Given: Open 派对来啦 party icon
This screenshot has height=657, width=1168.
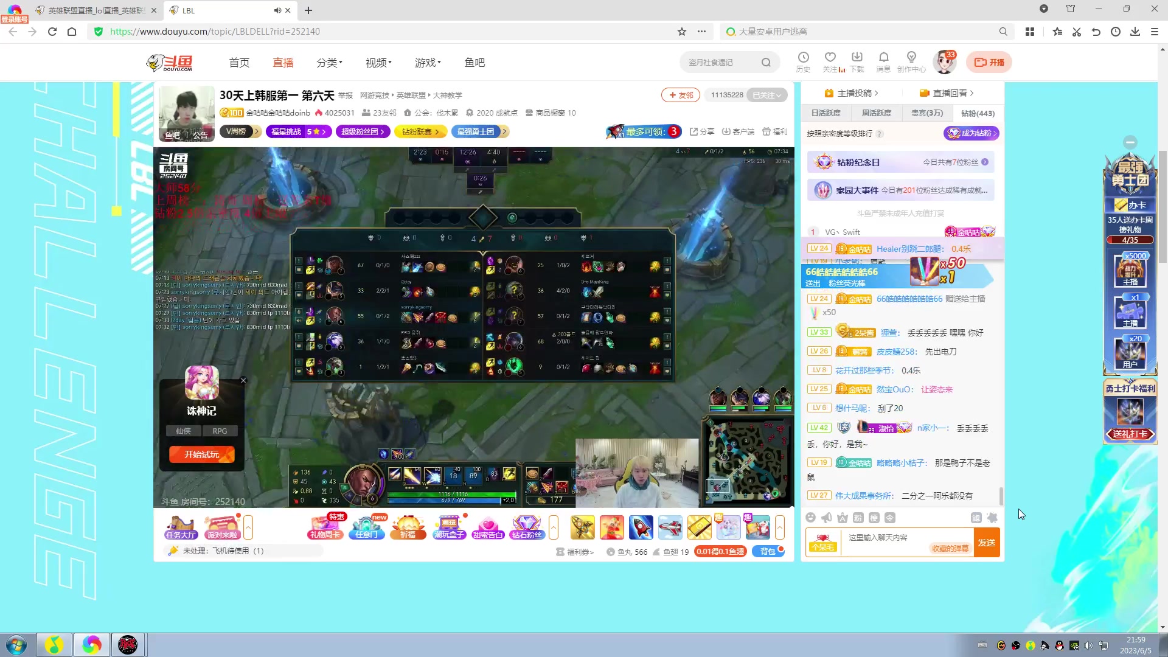Looking at the screenshot, I should pyautogui.click(x=222, y=527).
